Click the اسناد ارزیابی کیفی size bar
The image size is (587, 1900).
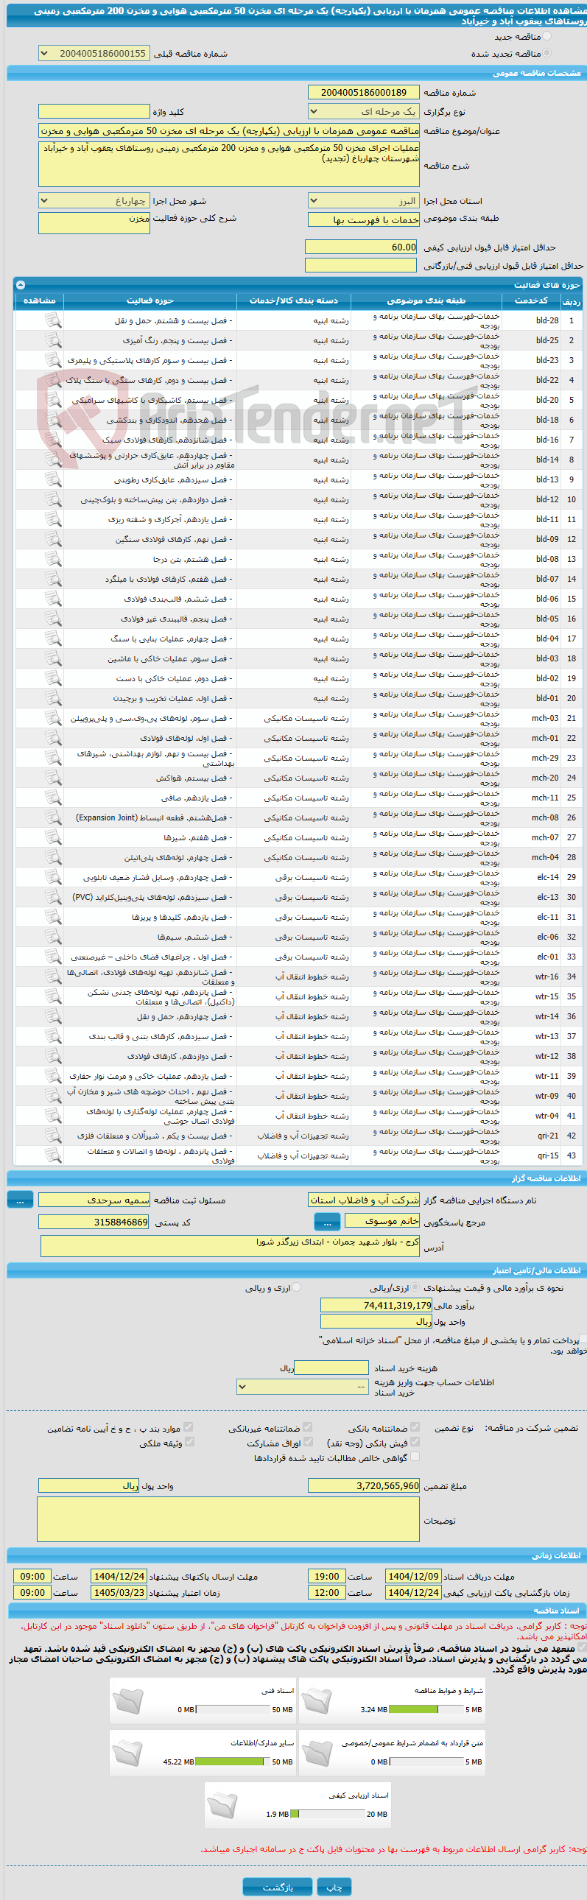328,1814
